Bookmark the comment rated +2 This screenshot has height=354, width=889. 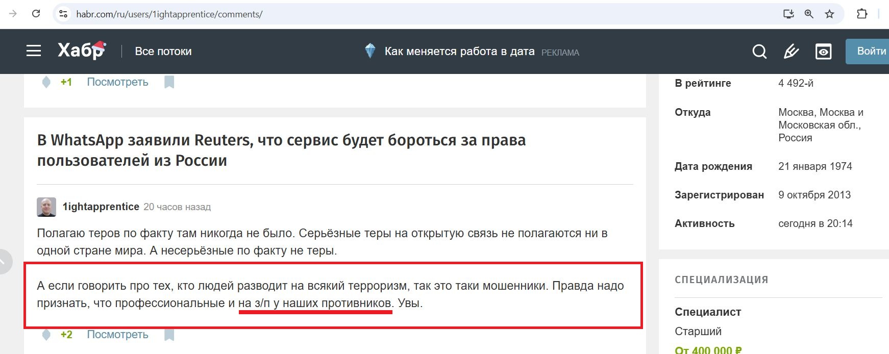pos(169,335)
